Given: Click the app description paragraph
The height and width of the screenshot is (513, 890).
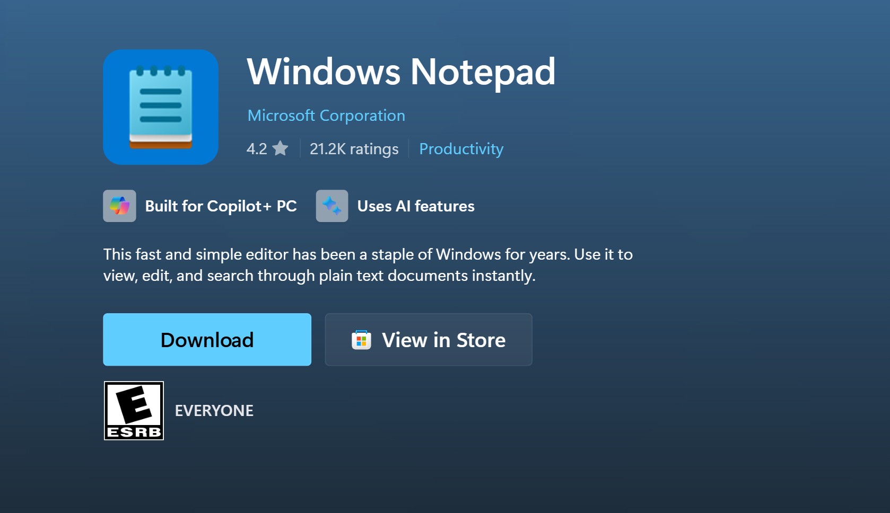Looking at the screenshot, I should click(x=368, y=265).
